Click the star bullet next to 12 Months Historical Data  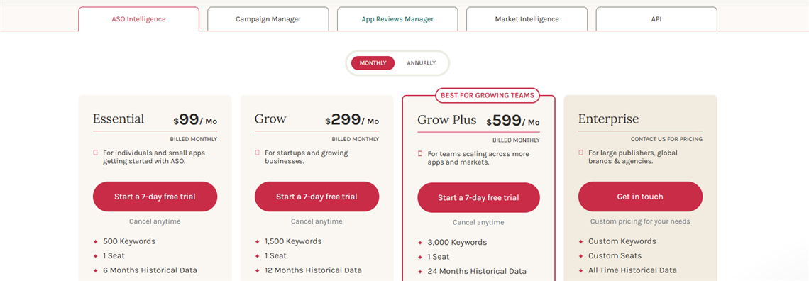tap(258, 270)
